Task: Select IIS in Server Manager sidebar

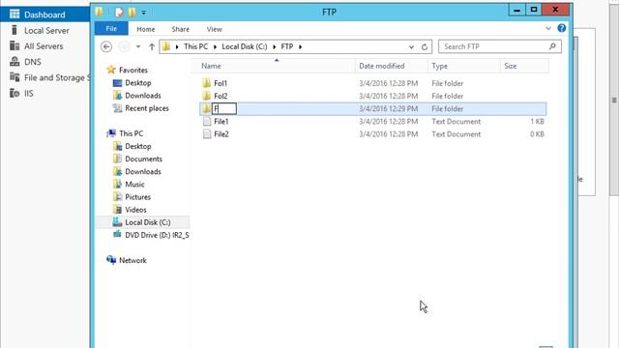Action: tap(28, 94)
